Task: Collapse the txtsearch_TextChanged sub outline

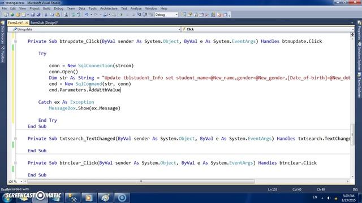Action: coord(15,139)
